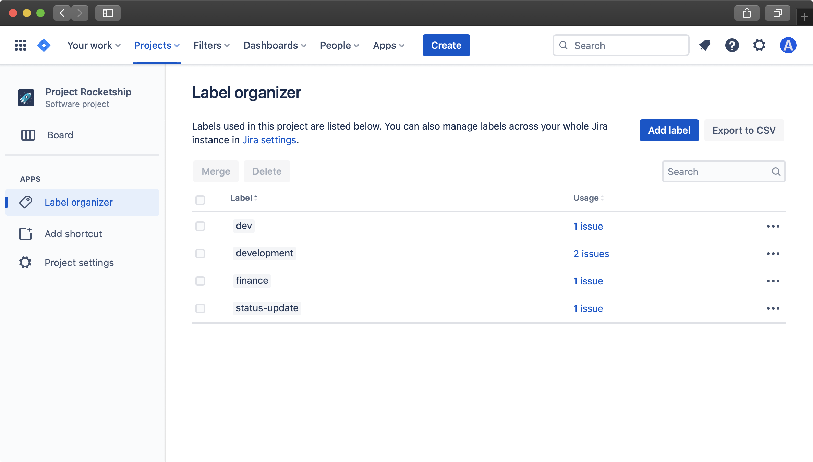Click the Jira diamond logo icon
813x462 pixels.
click(x=44, y=45)
